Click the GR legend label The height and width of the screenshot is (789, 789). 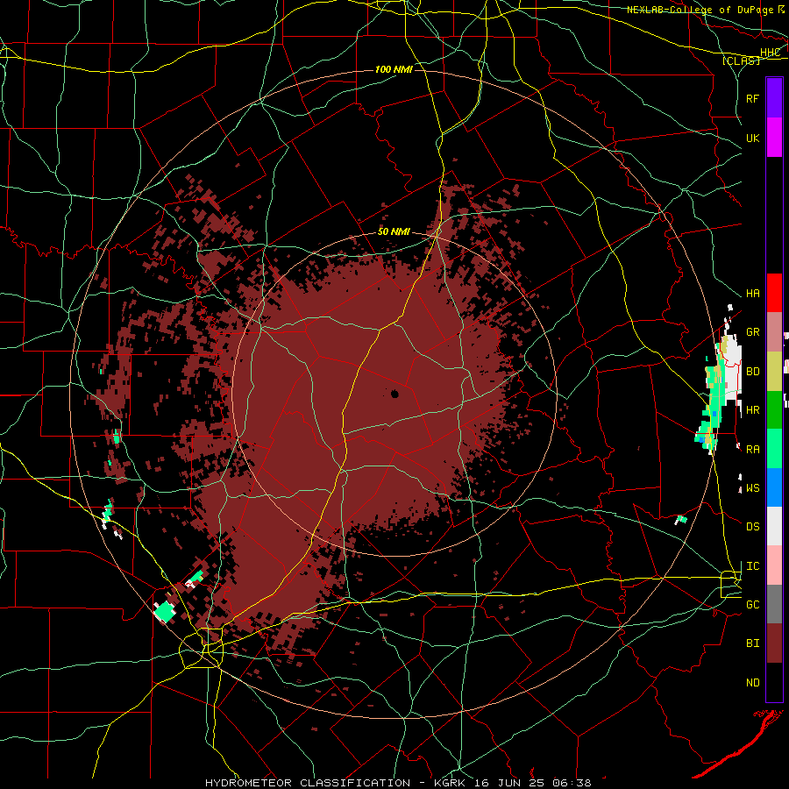coord(752,332)
